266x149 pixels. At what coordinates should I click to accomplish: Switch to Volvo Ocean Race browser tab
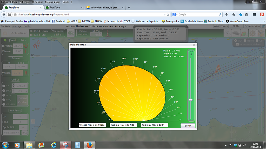point(105,8)
